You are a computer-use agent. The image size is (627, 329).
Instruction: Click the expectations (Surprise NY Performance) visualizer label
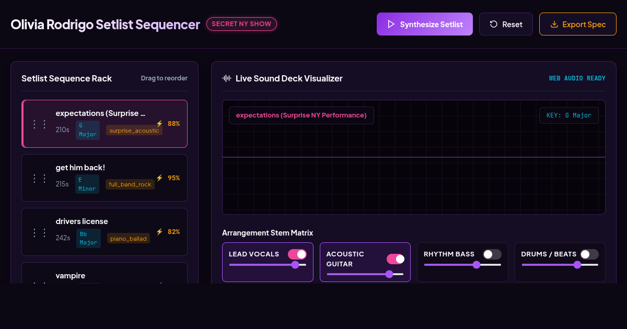pyautogui.click(x=301, y=115)
